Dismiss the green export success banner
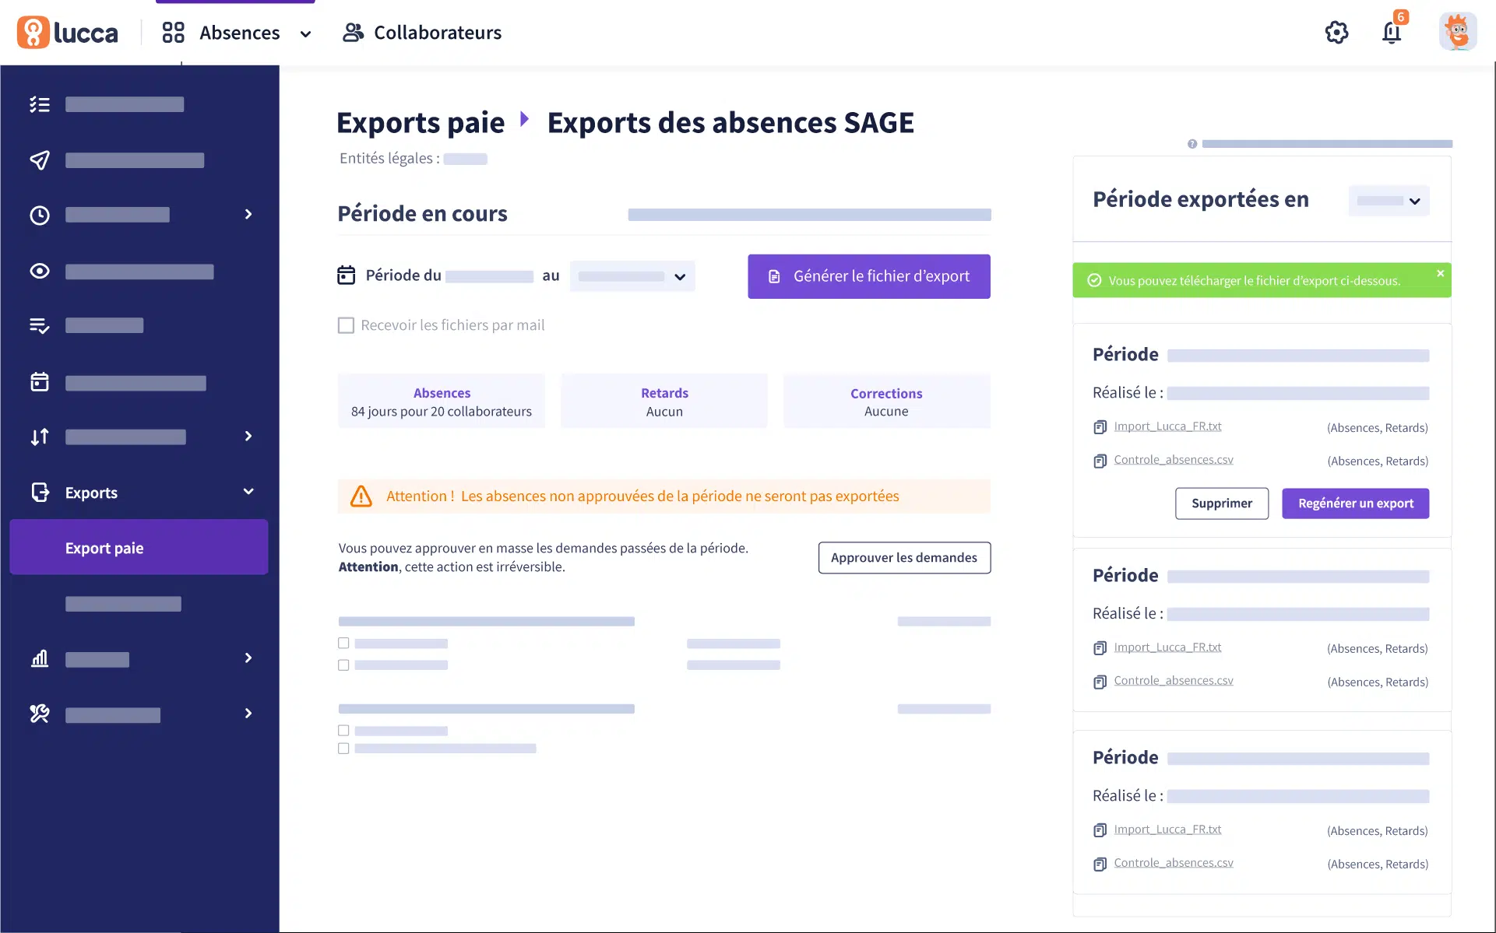 pos(1440,273)
